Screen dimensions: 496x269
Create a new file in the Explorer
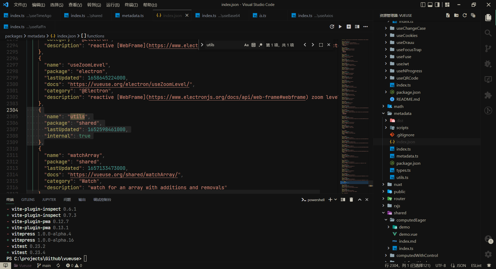click(448, 15)
